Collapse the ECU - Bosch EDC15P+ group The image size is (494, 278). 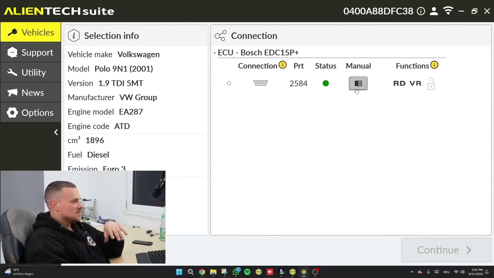[215, 53]
